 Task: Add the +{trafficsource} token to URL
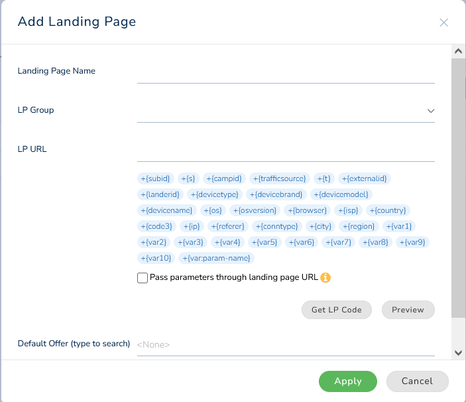(x=279, y=178)
